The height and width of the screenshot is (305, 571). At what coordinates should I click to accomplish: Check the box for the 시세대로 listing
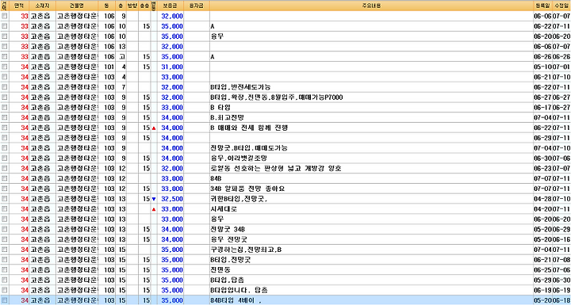tap(5, 209)
